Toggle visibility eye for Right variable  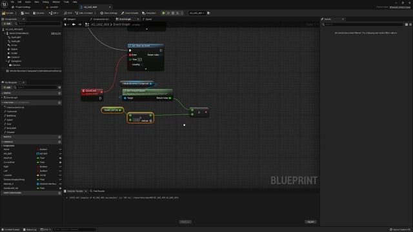tap(60, 167)
